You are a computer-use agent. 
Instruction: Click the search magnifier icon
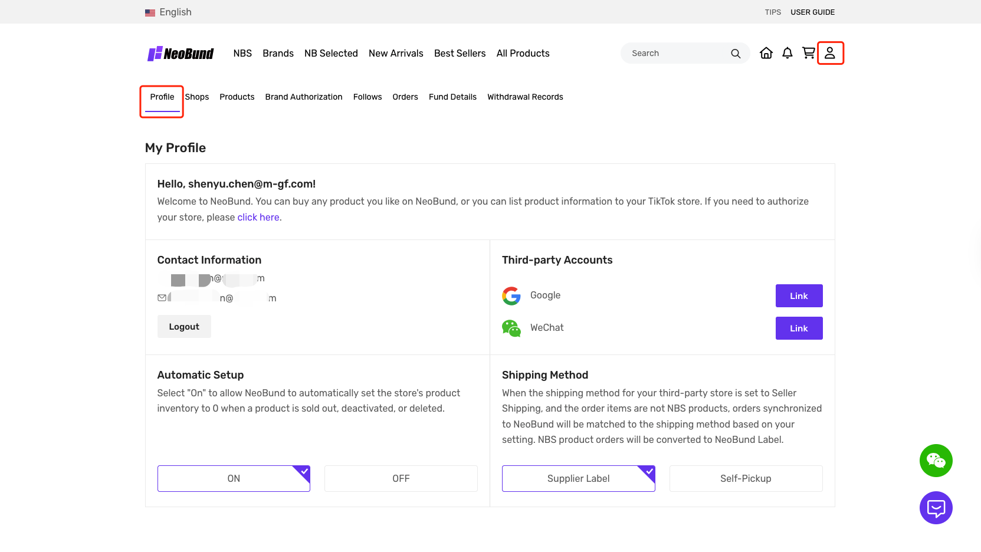(736, 54)
